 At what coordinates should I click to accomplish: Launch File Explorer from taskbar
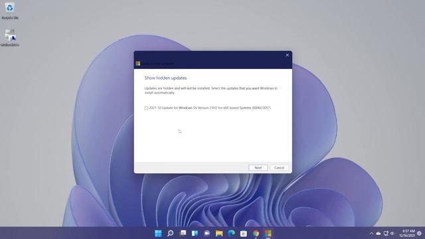(219, 233)
